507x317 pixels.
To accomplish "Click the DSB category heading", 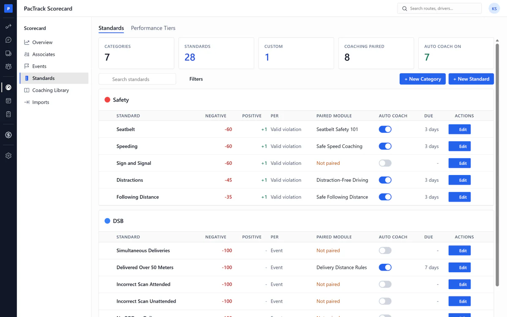I will click(x=118, y=221).
